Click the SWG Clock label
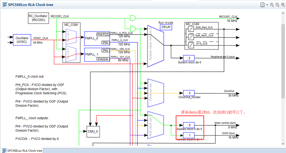The height and width of the screenshot is (153, 286). pyautogui.click(x=228, y=133)
